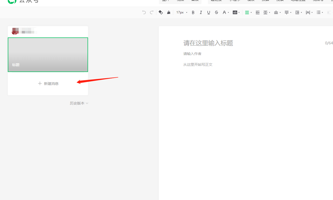Click the title field 请在这里输入标题
Screen dimensions: 333x200
click(208, 43)
